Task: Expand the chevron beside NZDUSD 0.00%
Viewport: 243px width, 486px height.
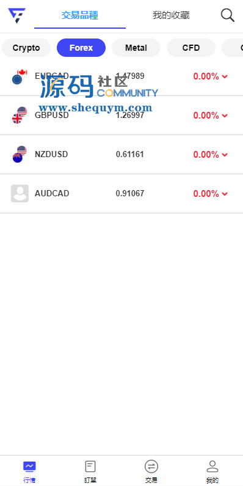Action: 225,155
